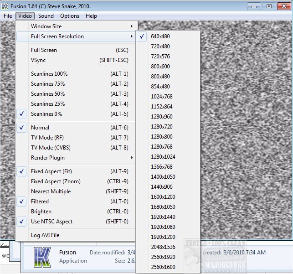Open the Options menu
This screenshot has width=293, height=274.
(x=70, y=16)
